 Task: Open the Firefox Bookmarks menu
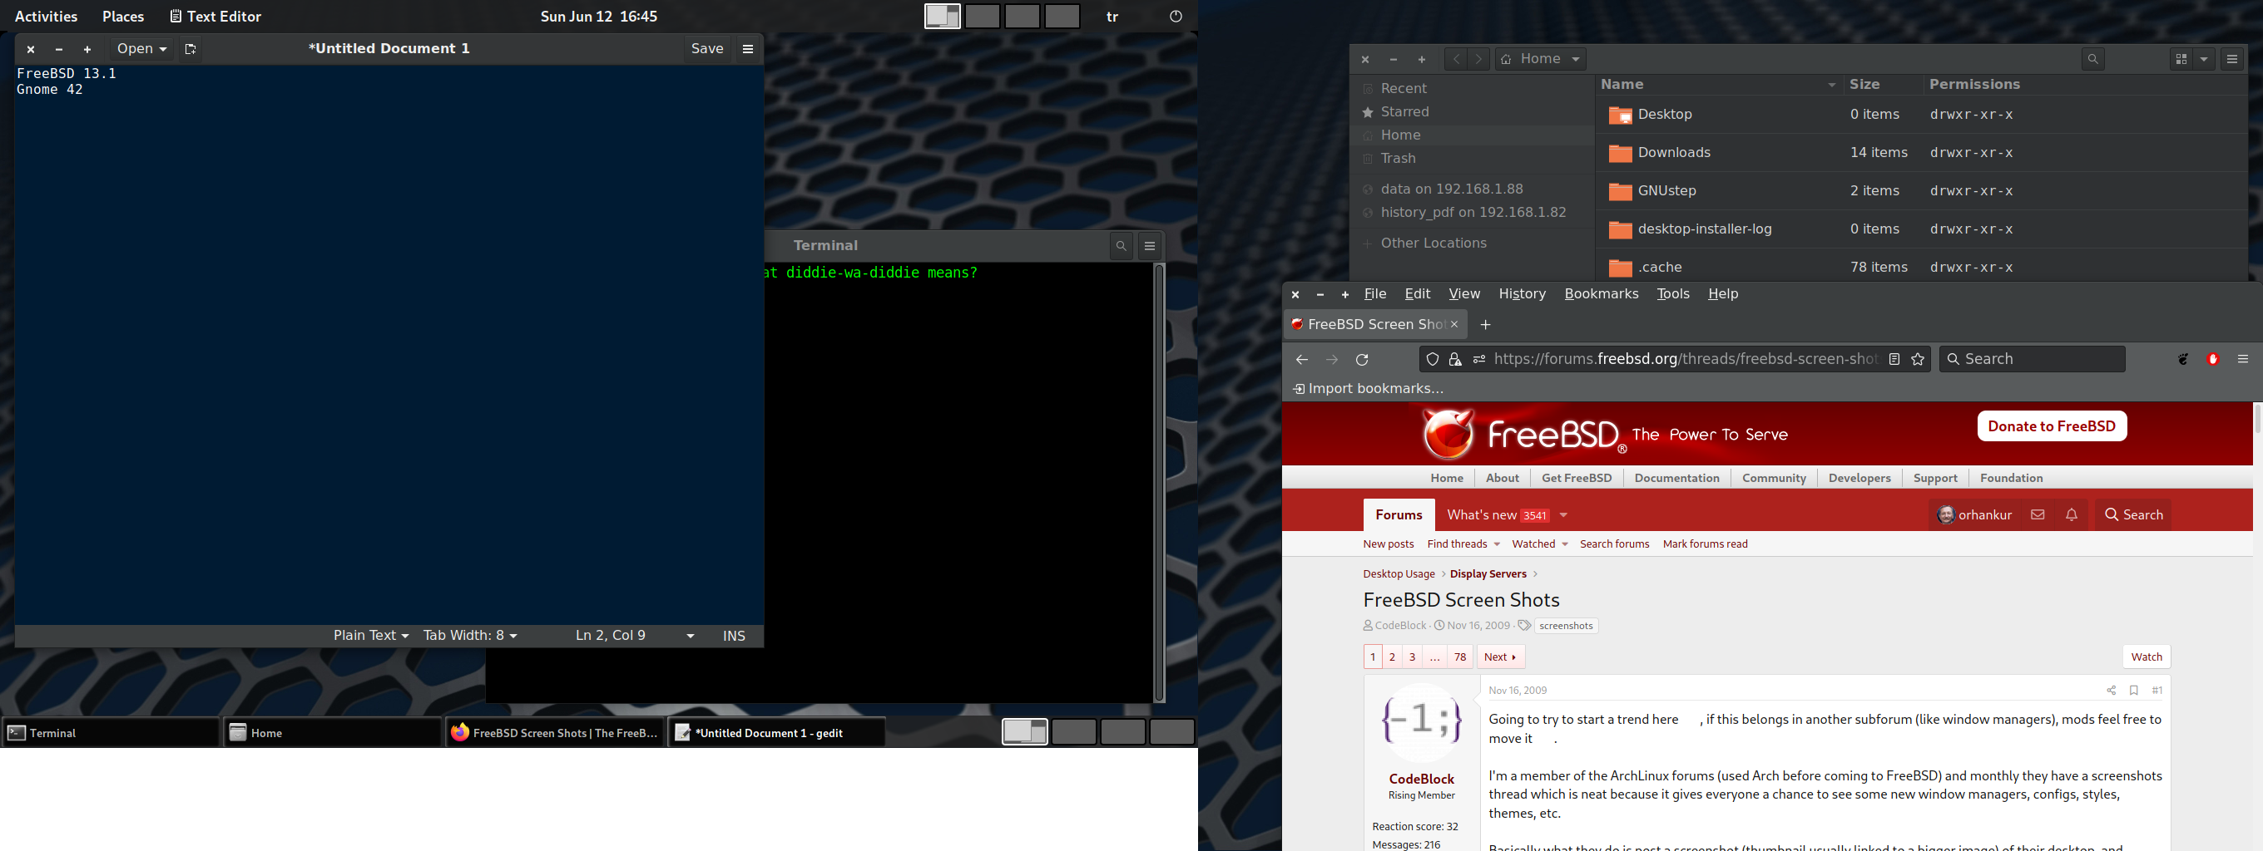tap(1601, 294)
